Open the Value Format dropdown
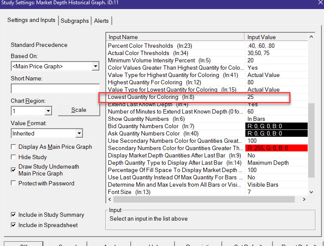324x246 pixels. [79, 133]
